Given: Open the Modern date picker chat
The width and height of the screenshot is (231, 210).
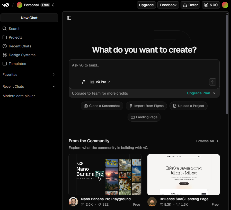Looking at the screenshot, I should [x=19, y=96].
